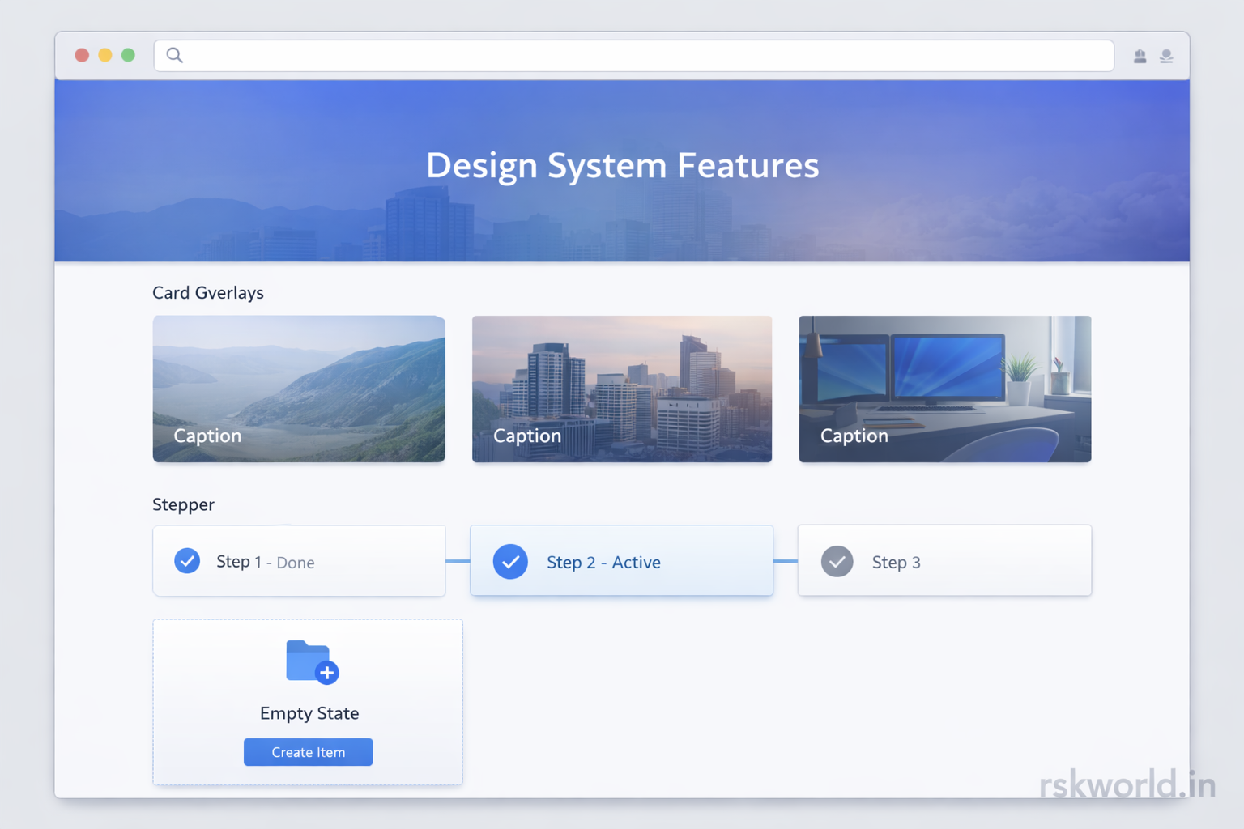Click the blue checkmark icon in Step 2
The width and height of the screenshot is (1244, 829).
point(510,561)
